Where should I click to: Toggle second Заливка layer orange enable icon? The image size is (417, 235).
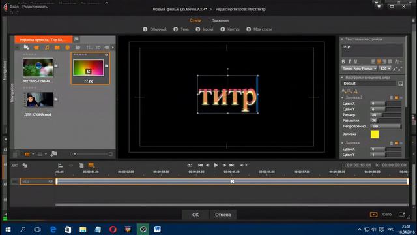pyautogui.click(x=397, y=143)
